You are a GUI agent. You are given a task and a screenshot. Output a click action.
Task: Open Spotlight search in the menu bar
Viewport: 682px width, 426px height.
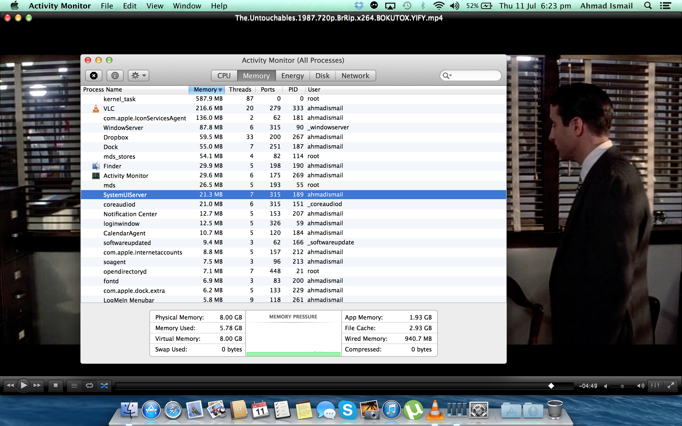(x=648, y=6)
